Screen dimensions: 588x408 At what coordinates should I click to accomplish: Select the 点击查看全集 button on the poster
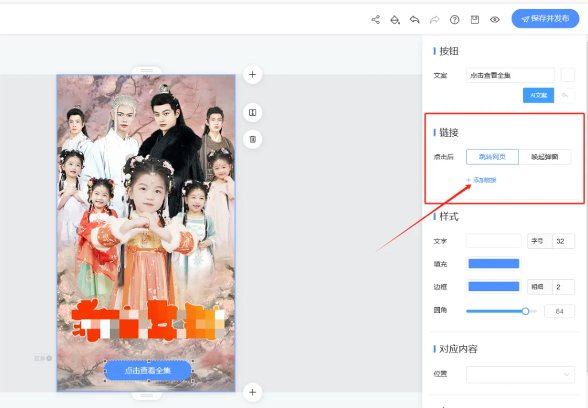click(x=148, y=371)
